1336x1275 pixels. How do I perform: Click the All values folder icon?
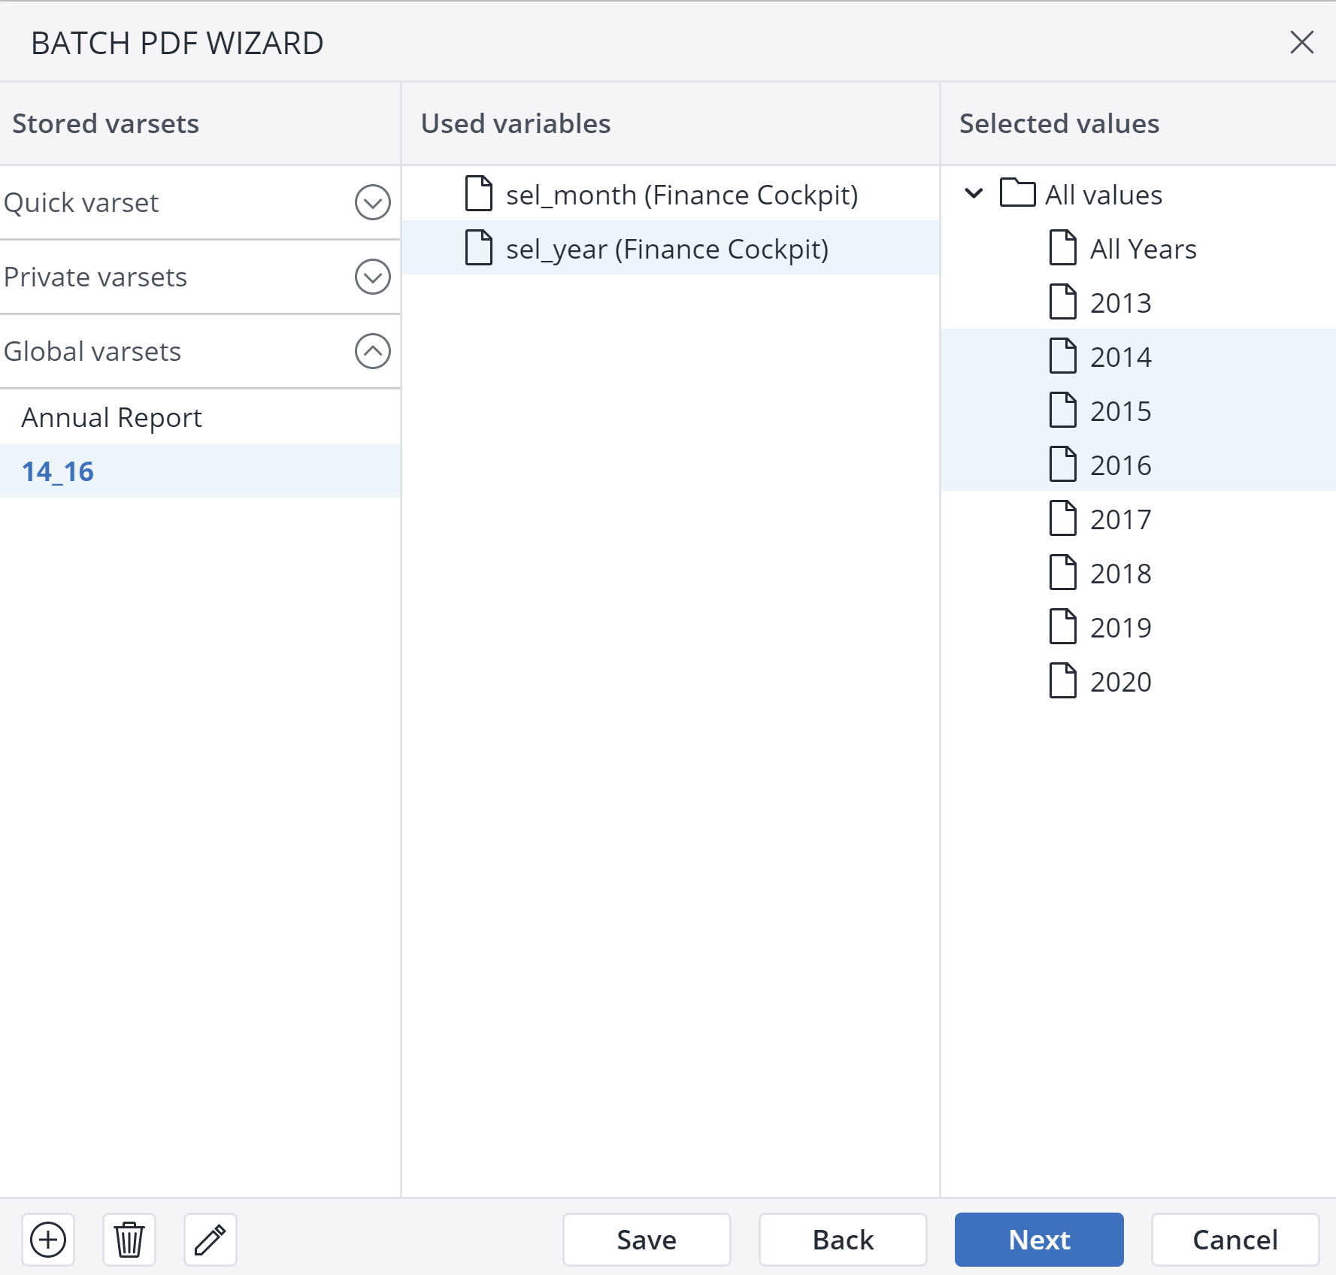1019,194
